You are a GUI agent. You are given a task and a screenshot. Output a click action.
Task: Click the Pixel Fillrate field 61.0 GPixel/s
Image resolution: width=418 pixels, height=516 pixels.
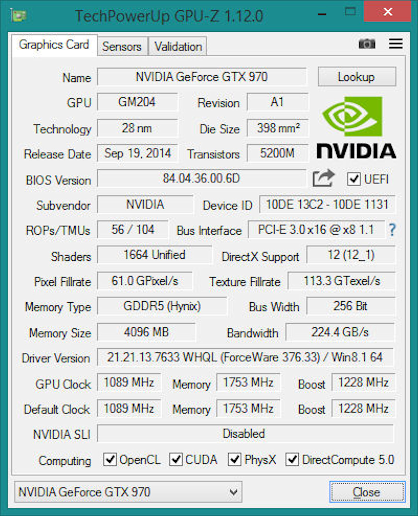point(145,281)
